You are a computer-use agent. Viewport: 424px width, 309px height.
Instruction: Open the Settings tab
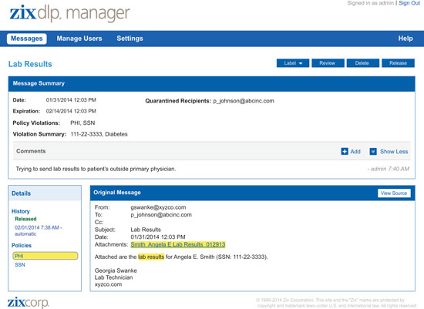tap(130, 39)
